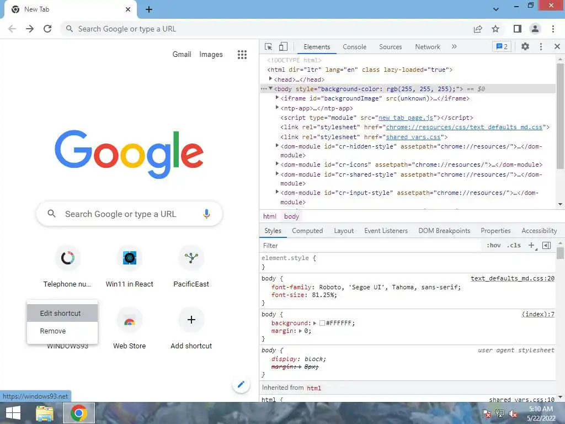Expand the ntp-app element node

[277, 108]
